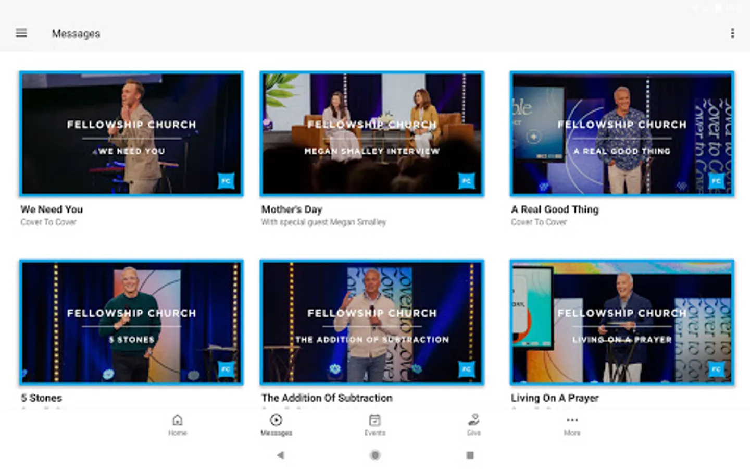Open the hamburger navigation menu
The height and width of the screenshot is (469, 750).
pyautogui.click(x=21, y=33)
